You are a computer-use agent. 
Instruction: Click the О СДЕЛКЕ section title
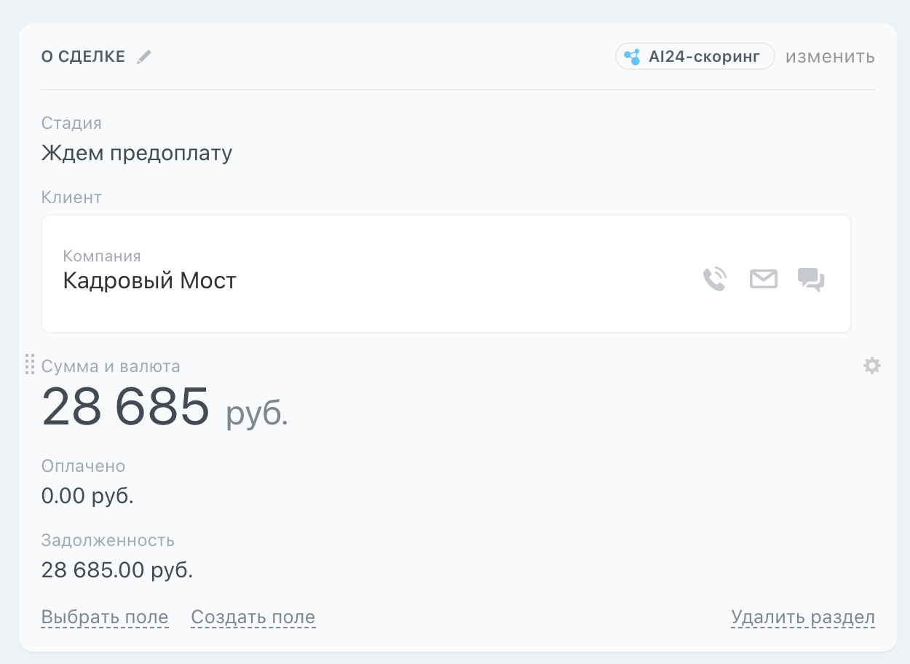(83, 57)
